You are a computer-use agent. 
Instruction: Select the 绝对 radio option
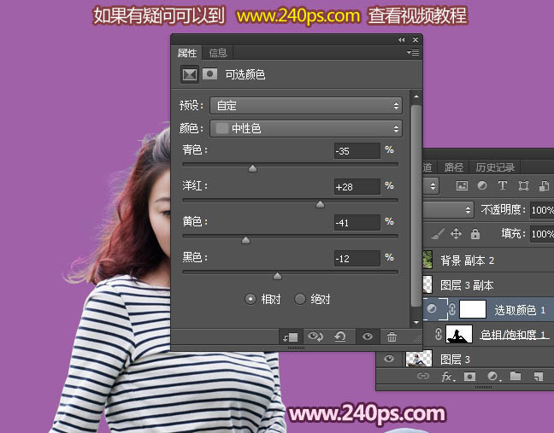(x=300, y=299)
